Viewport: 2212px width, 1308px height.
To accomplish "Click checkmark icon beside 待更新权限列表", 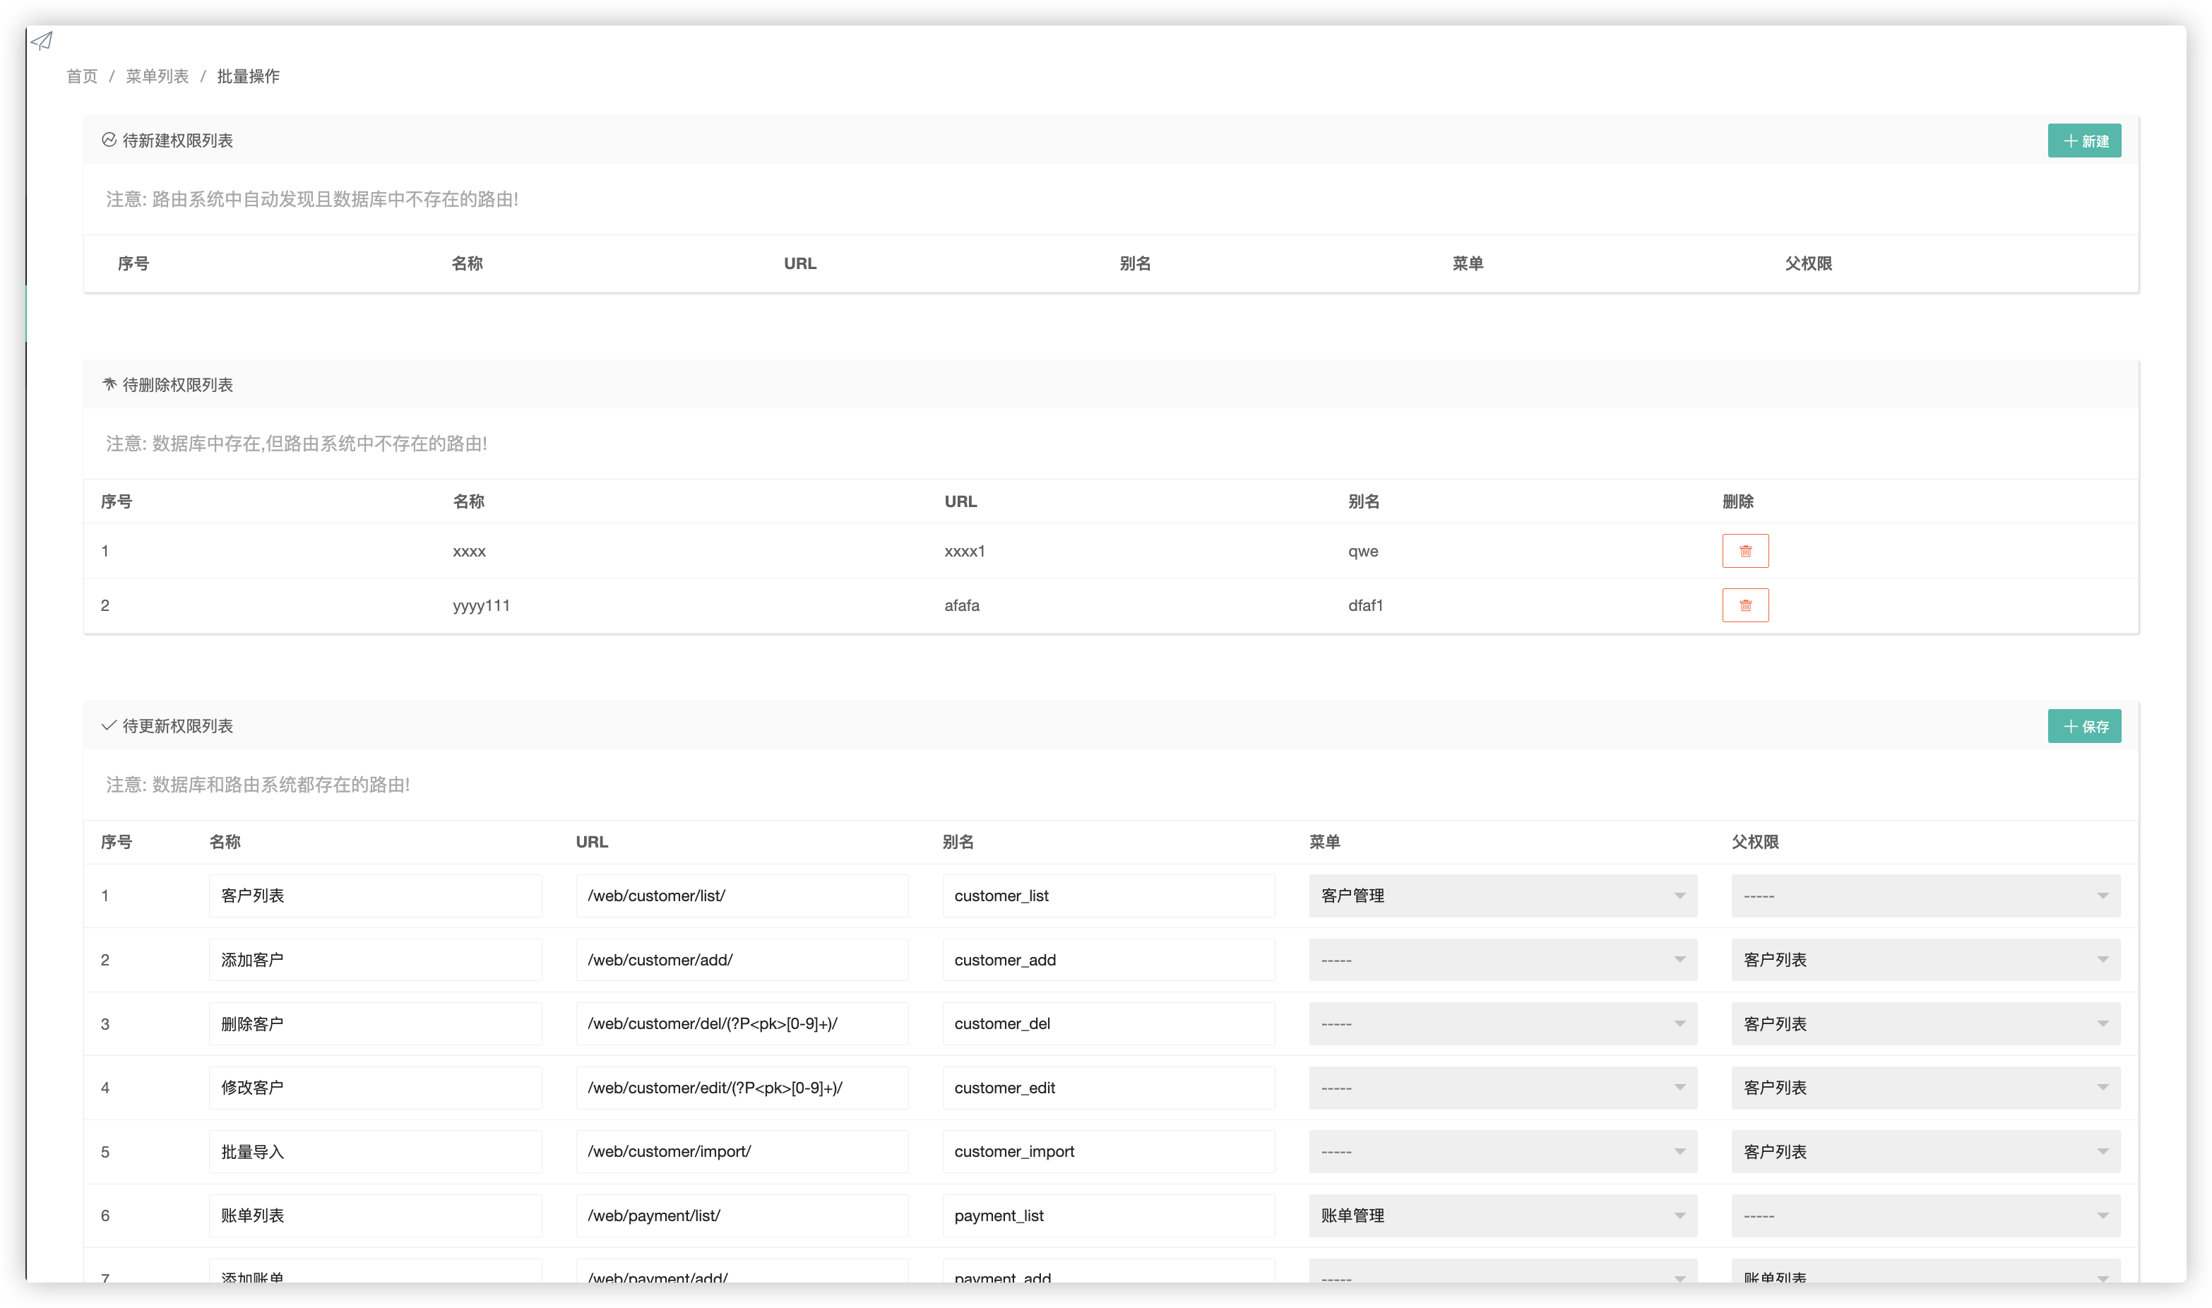I will pos(109,725).
